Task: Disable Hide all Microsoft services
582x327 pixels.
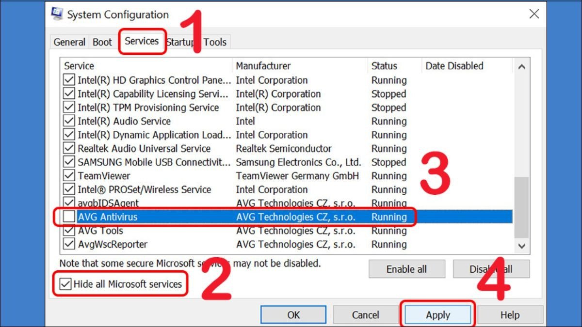Action: pyautogui.click(x=65, y=284)
